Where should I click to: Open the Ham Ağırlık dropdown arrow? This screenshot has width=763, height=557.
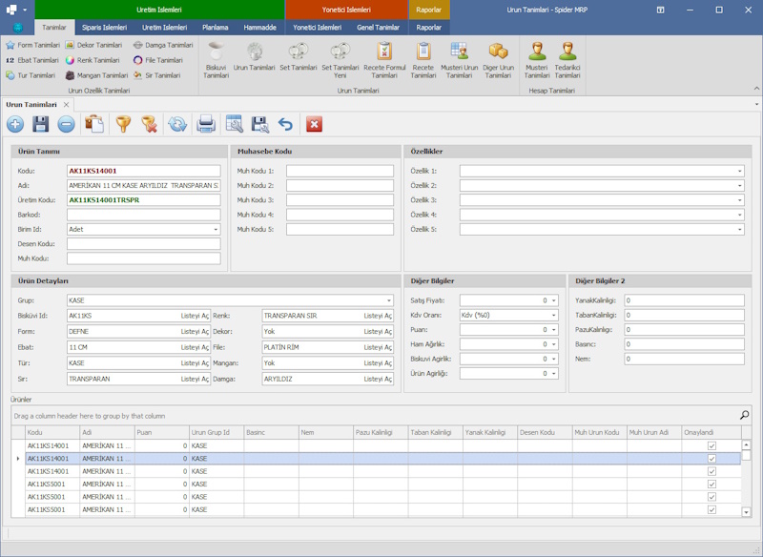(554, 344)
